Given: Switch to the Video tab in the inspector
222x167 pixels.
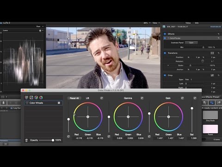Looking at the screenshot, I should coord(188,23).
